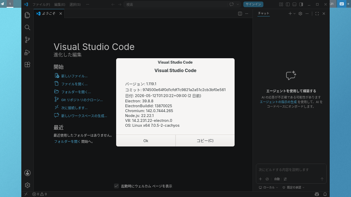This screenshot has height=197, width=351.
Task: Click the remote window indicator in status bar
Action: click(x=26, y=194)
